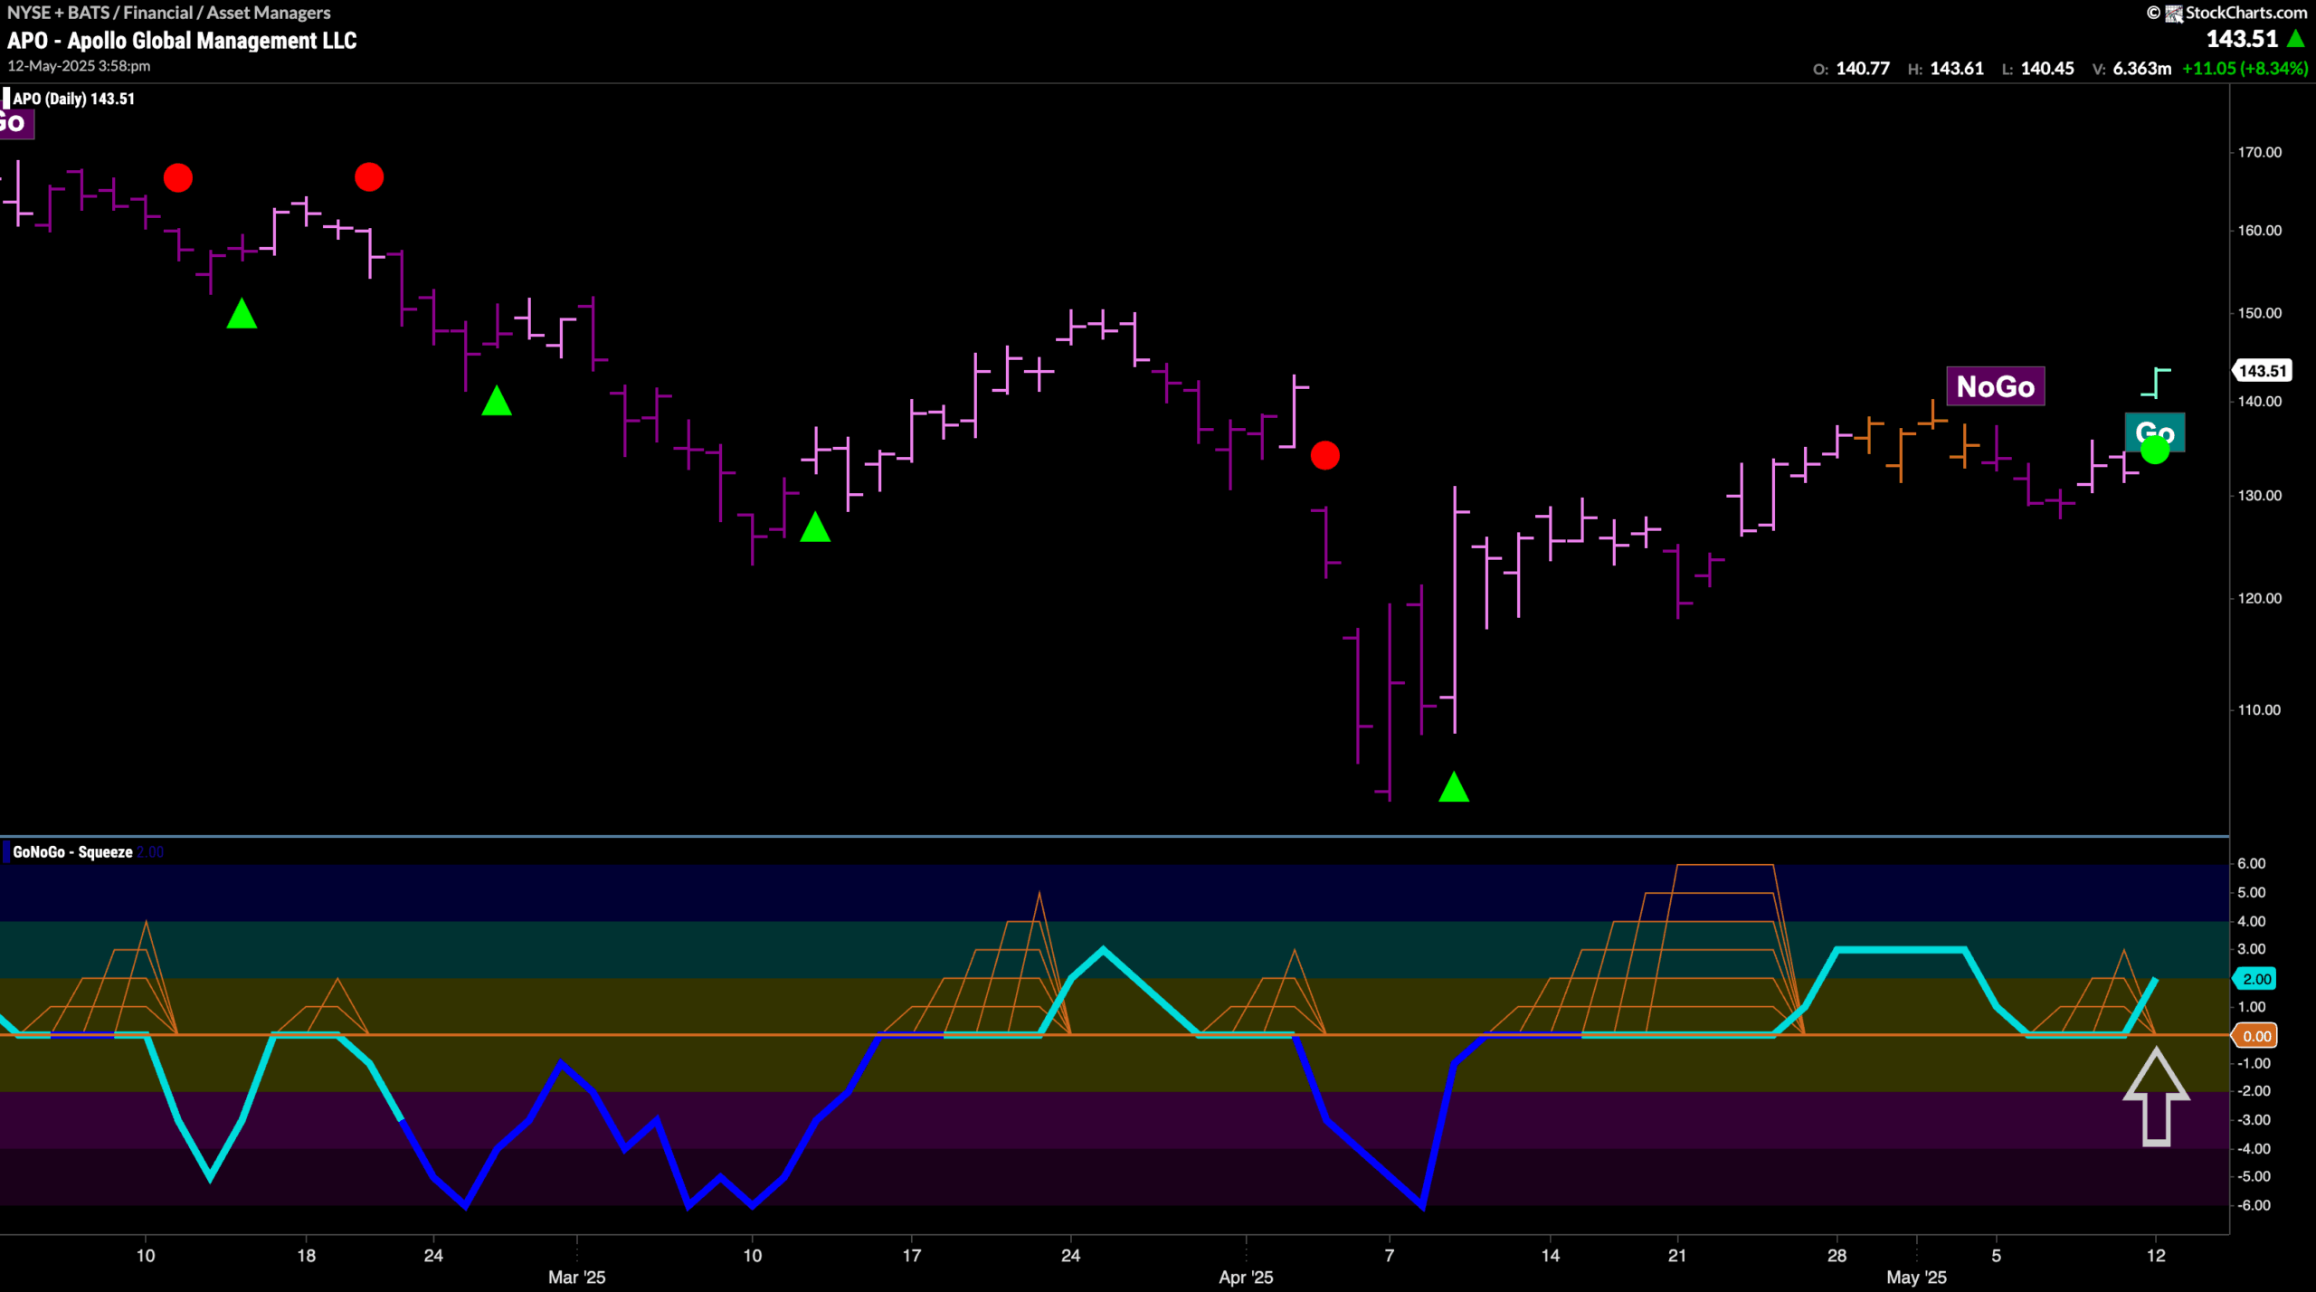This screenshot has width=2316, height=1292.
Task: Click the volume value V: 6.363m
Action: 2131,69
